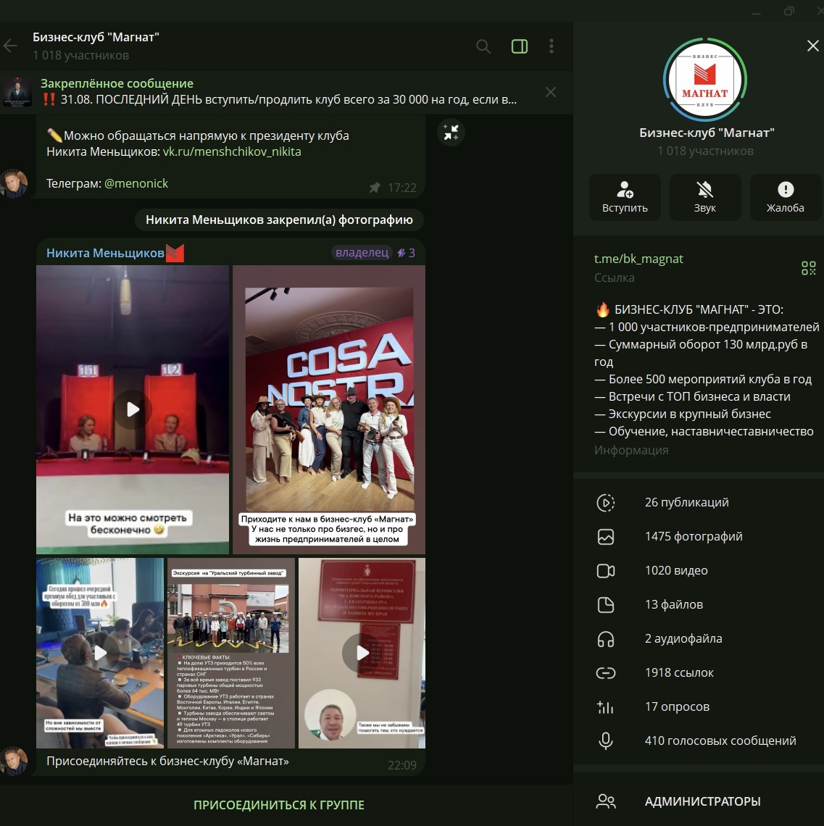This screenshot has height=826, width=824.
Task: Click 1 018 участников under panel title
Action: [705, 151]
